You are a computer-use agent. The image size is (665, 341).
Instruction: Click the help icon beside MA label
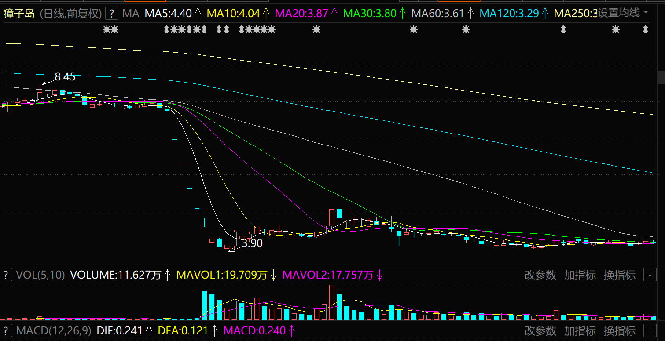coord(112,14)
